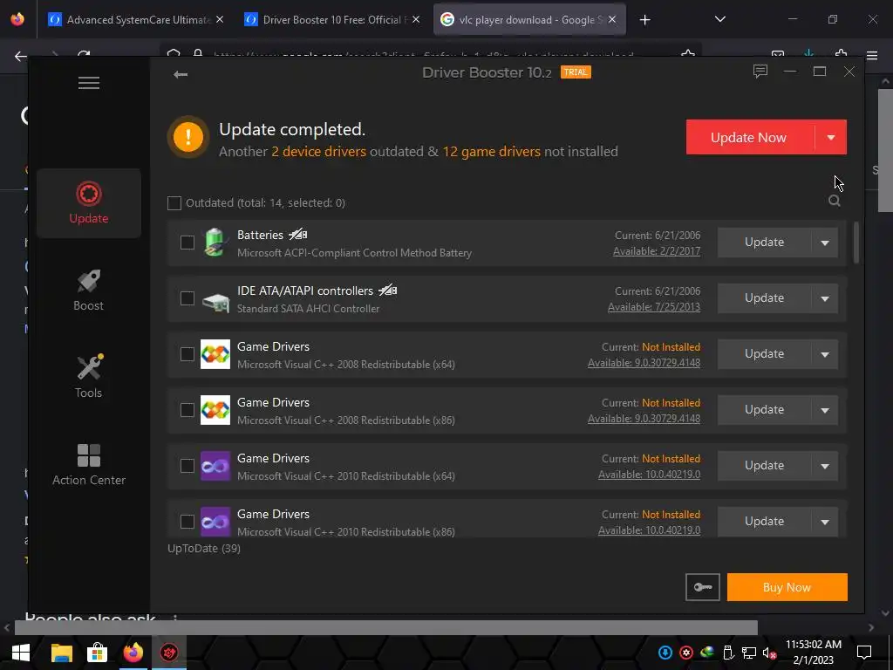Close the vlc player download tab
Image resolution: width=893 pixels, height=670 pixels.
coord(611,19)
